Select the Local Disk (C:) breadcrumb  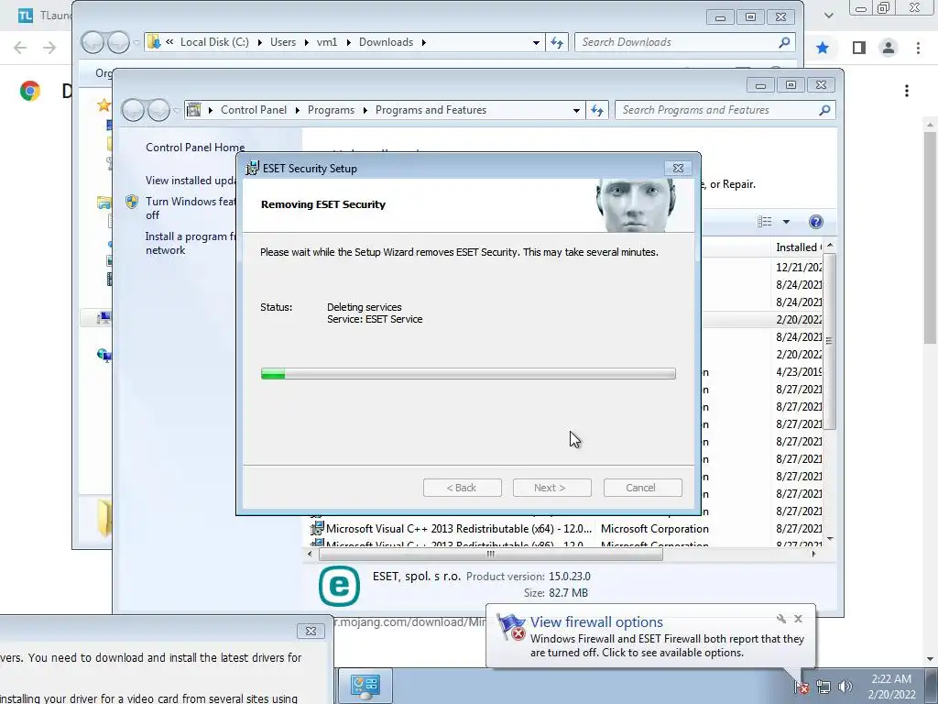click(x=214, y=42)
